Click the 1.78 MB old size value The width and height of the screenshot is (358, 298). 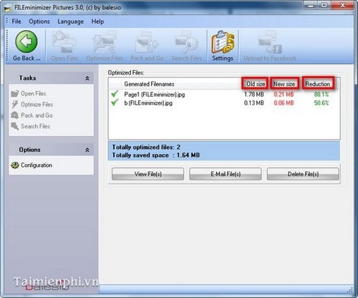[x=254, y=95]
